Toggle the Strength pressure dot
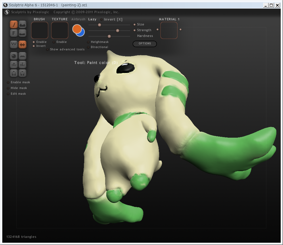 pos(134,30)
